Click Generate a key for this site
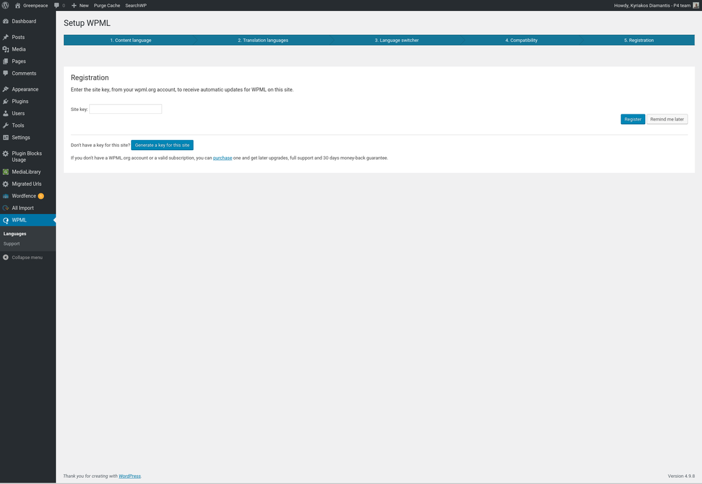The width and height of the screenshot is (702, 484). click(x=162, y=145)
